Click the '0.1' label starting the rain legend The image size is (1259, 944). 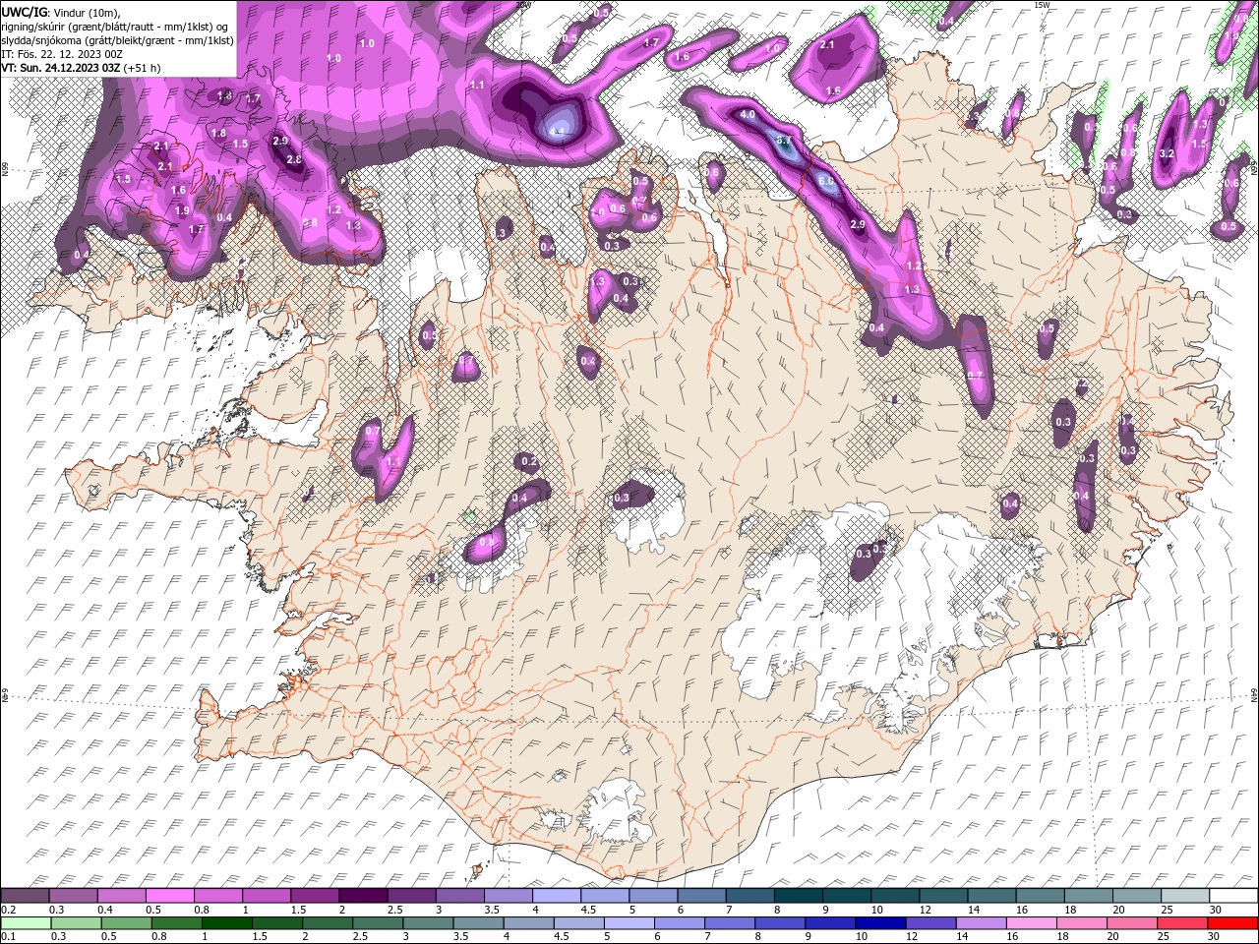pyautogui.click(x=7, y=937)
